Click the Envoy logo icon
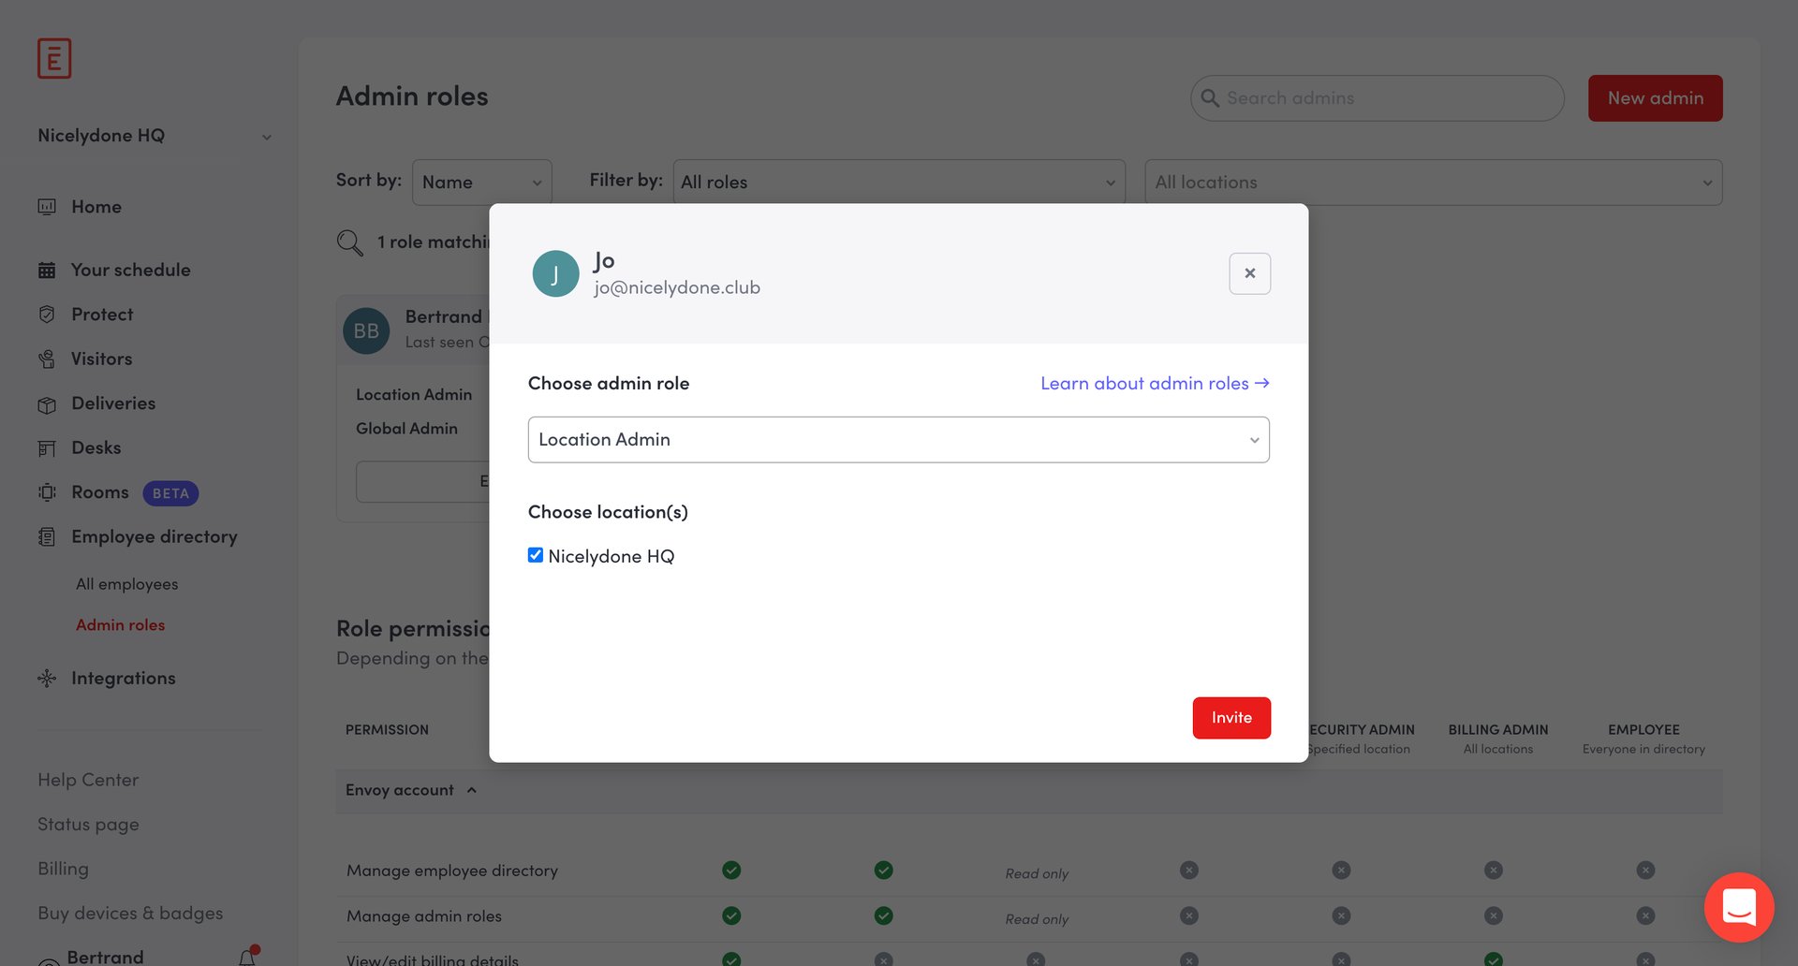The image size is (1798, 966). tap(53, 57)
